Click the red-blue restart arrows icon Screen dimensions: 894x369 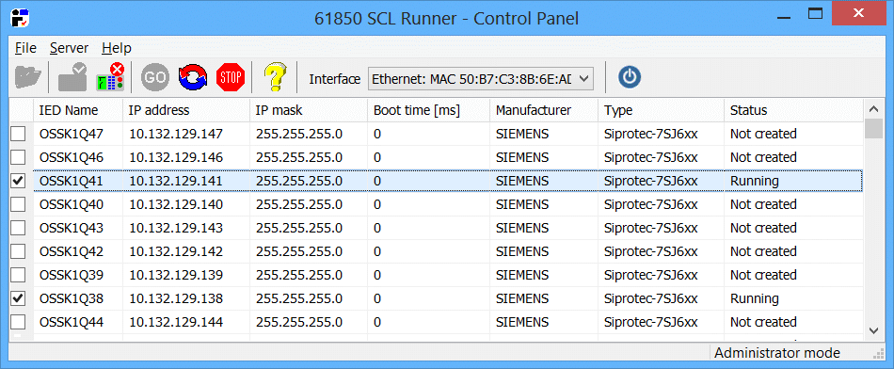click(x=193, y=77)
